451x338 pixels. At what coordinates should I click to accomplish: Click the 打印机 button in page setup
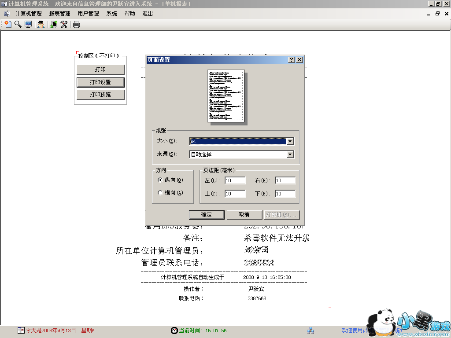282,215
